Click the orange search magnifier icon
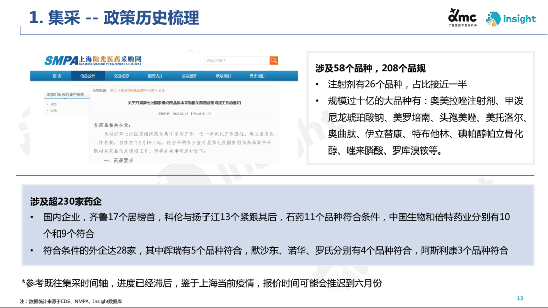The height and width of the screenshot is (308, 548). coord(273,60)
